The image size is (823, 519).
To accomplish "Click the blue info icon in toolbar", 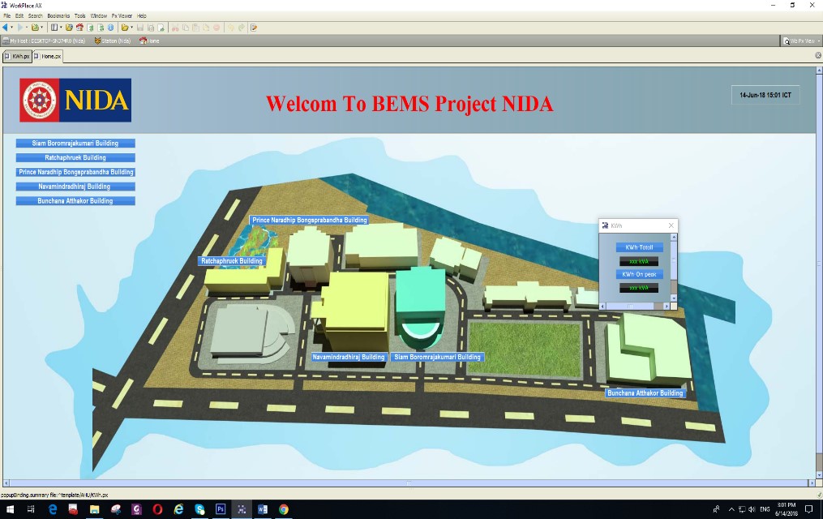I will (x=111, y=28).
